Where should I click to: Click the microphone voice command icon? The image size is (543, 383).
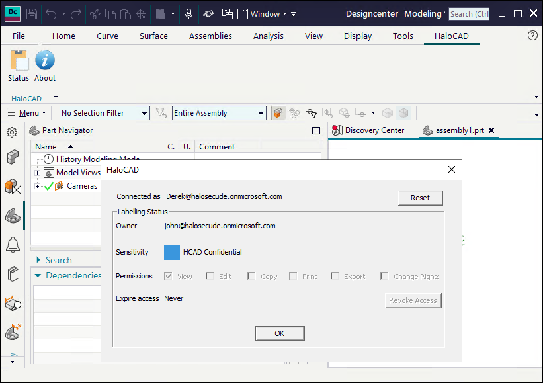click(x=188, y=14)
